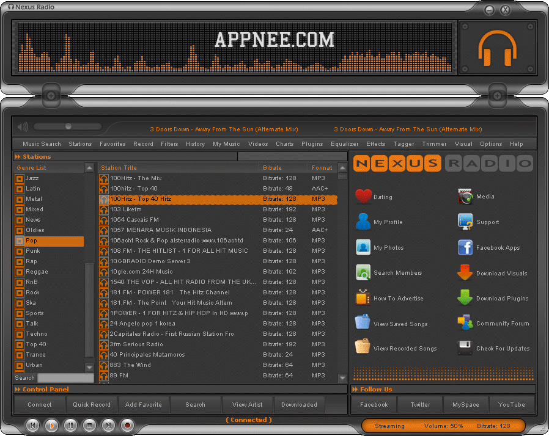Click the large orange headphones logo
Screen dimensions: 549x436
tap(498, 48)
